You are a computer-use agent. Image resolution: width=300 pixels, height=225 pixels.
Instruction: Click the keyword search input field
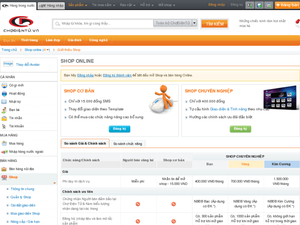point(103,24)
